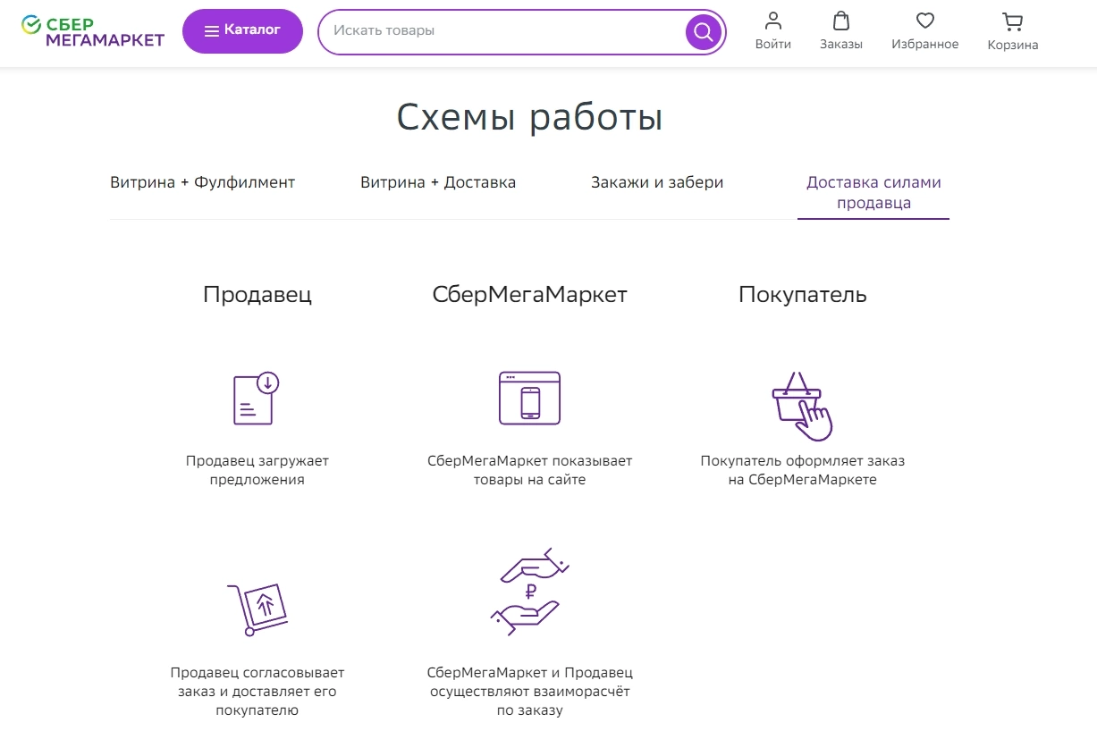Viewport: 1097px width, 756px height.
Task: Click text Покупатель оформляет заказ на СберМегаМаркете
Action: [x=803, y=470]
